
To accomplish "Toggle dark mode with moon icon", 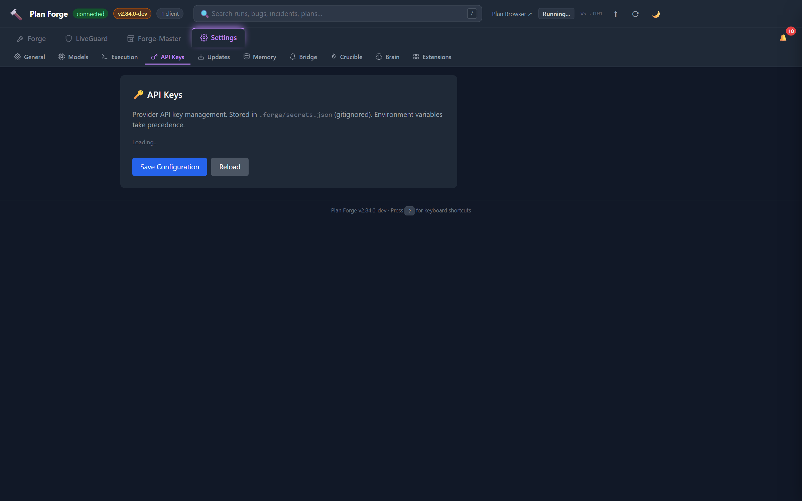I will coord(656,14).
